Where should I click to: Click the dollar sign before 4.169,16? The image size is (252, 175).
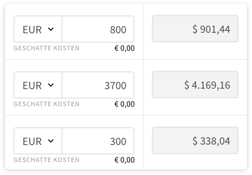187,85
